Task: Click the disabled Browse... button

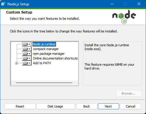Action: click(129, 93)
